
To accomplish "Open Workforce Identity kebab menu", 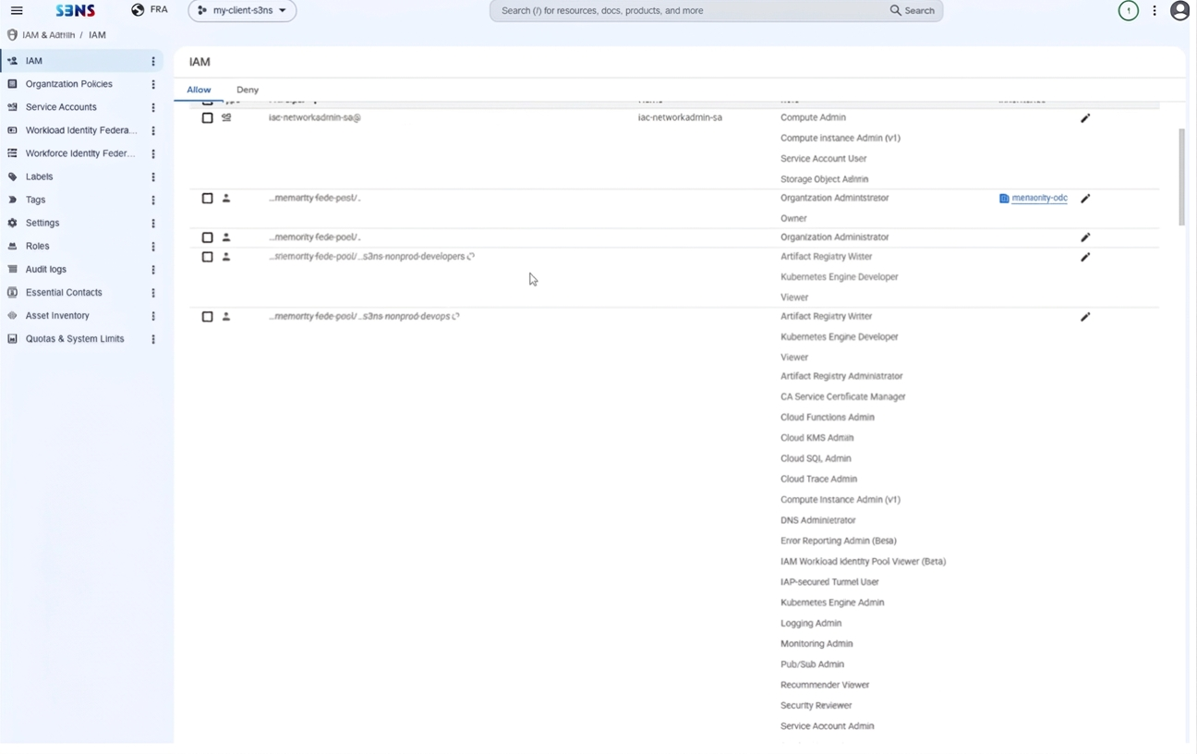I will click(x=153, y=153).
